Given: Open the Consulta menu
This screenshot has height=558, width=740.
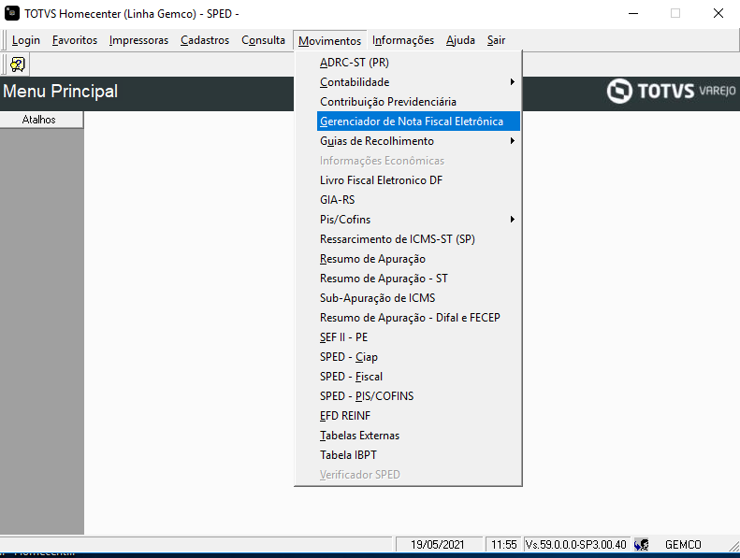Looking at the screenshot, I should pos(263,40).
